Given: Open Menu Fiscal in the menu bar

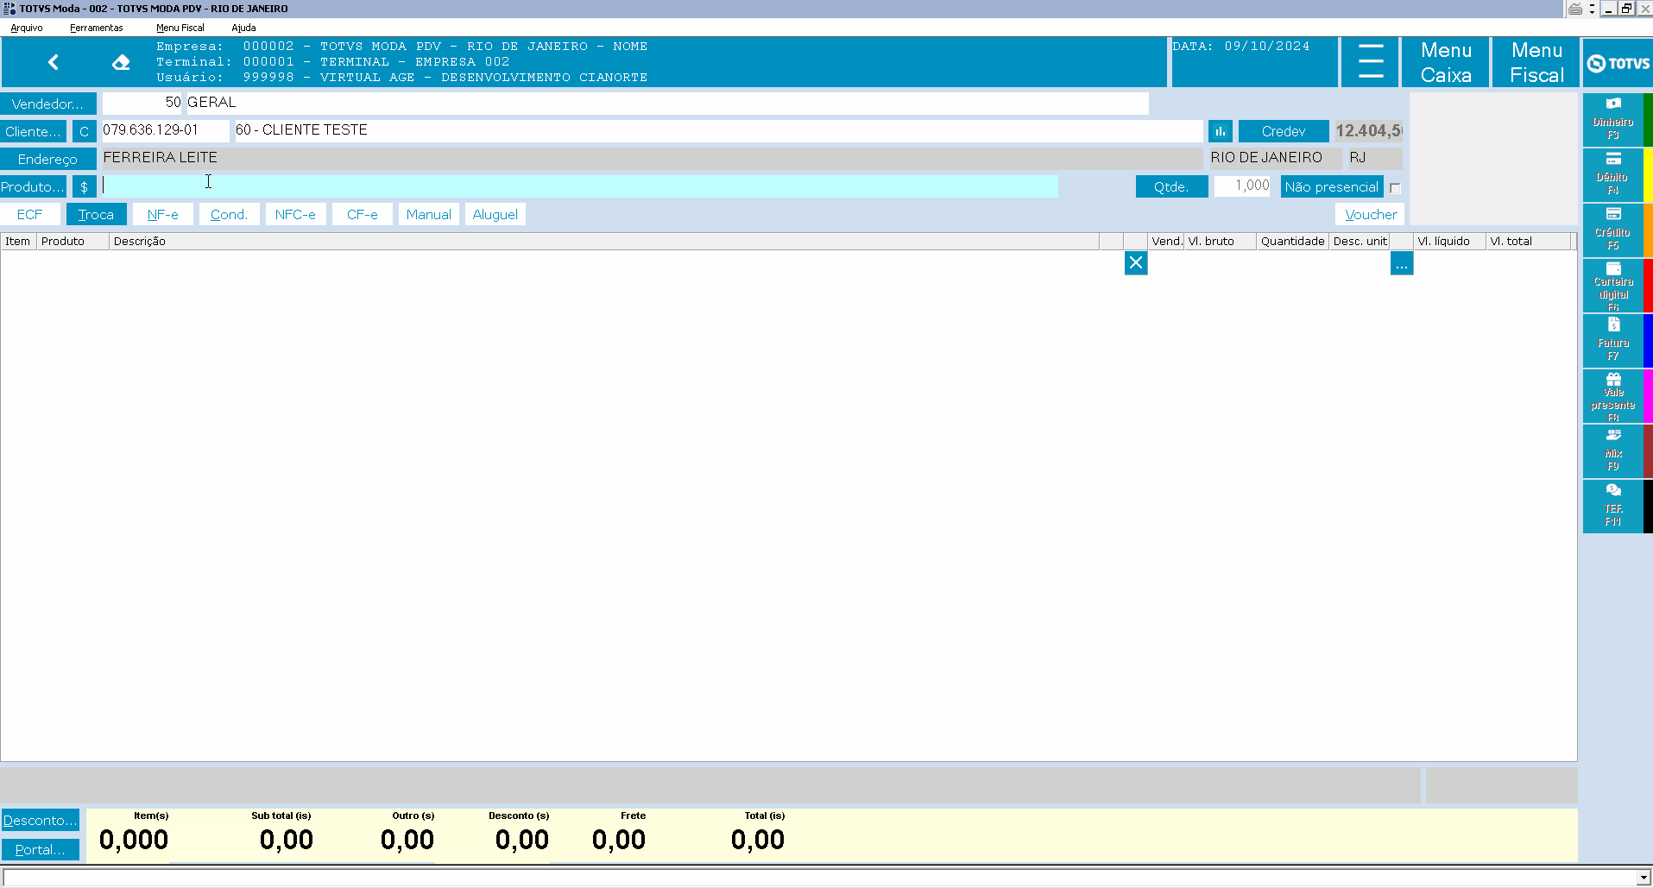Looking at the screenshot, I should [180, 28].
